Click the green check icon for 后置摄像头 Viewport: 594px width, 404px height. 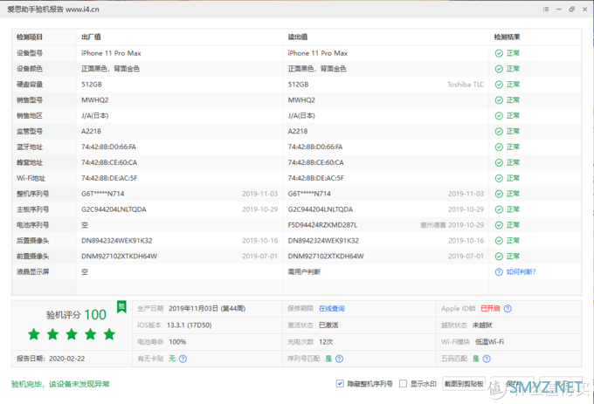click(499, 241)
